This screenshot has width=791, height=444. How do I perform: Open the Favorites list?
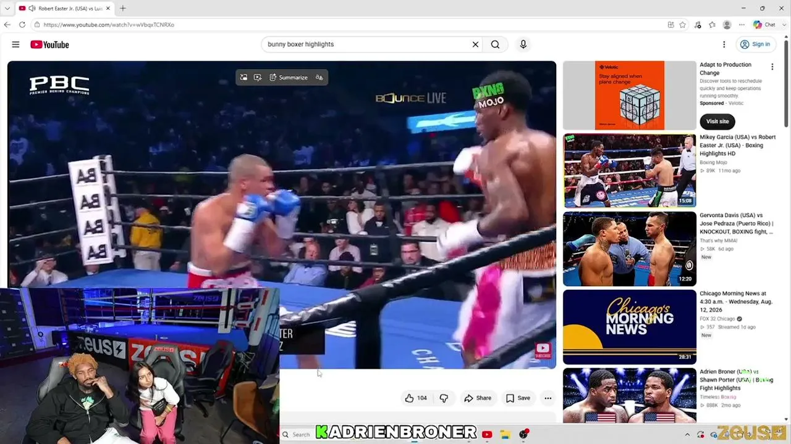coord(712,25)
